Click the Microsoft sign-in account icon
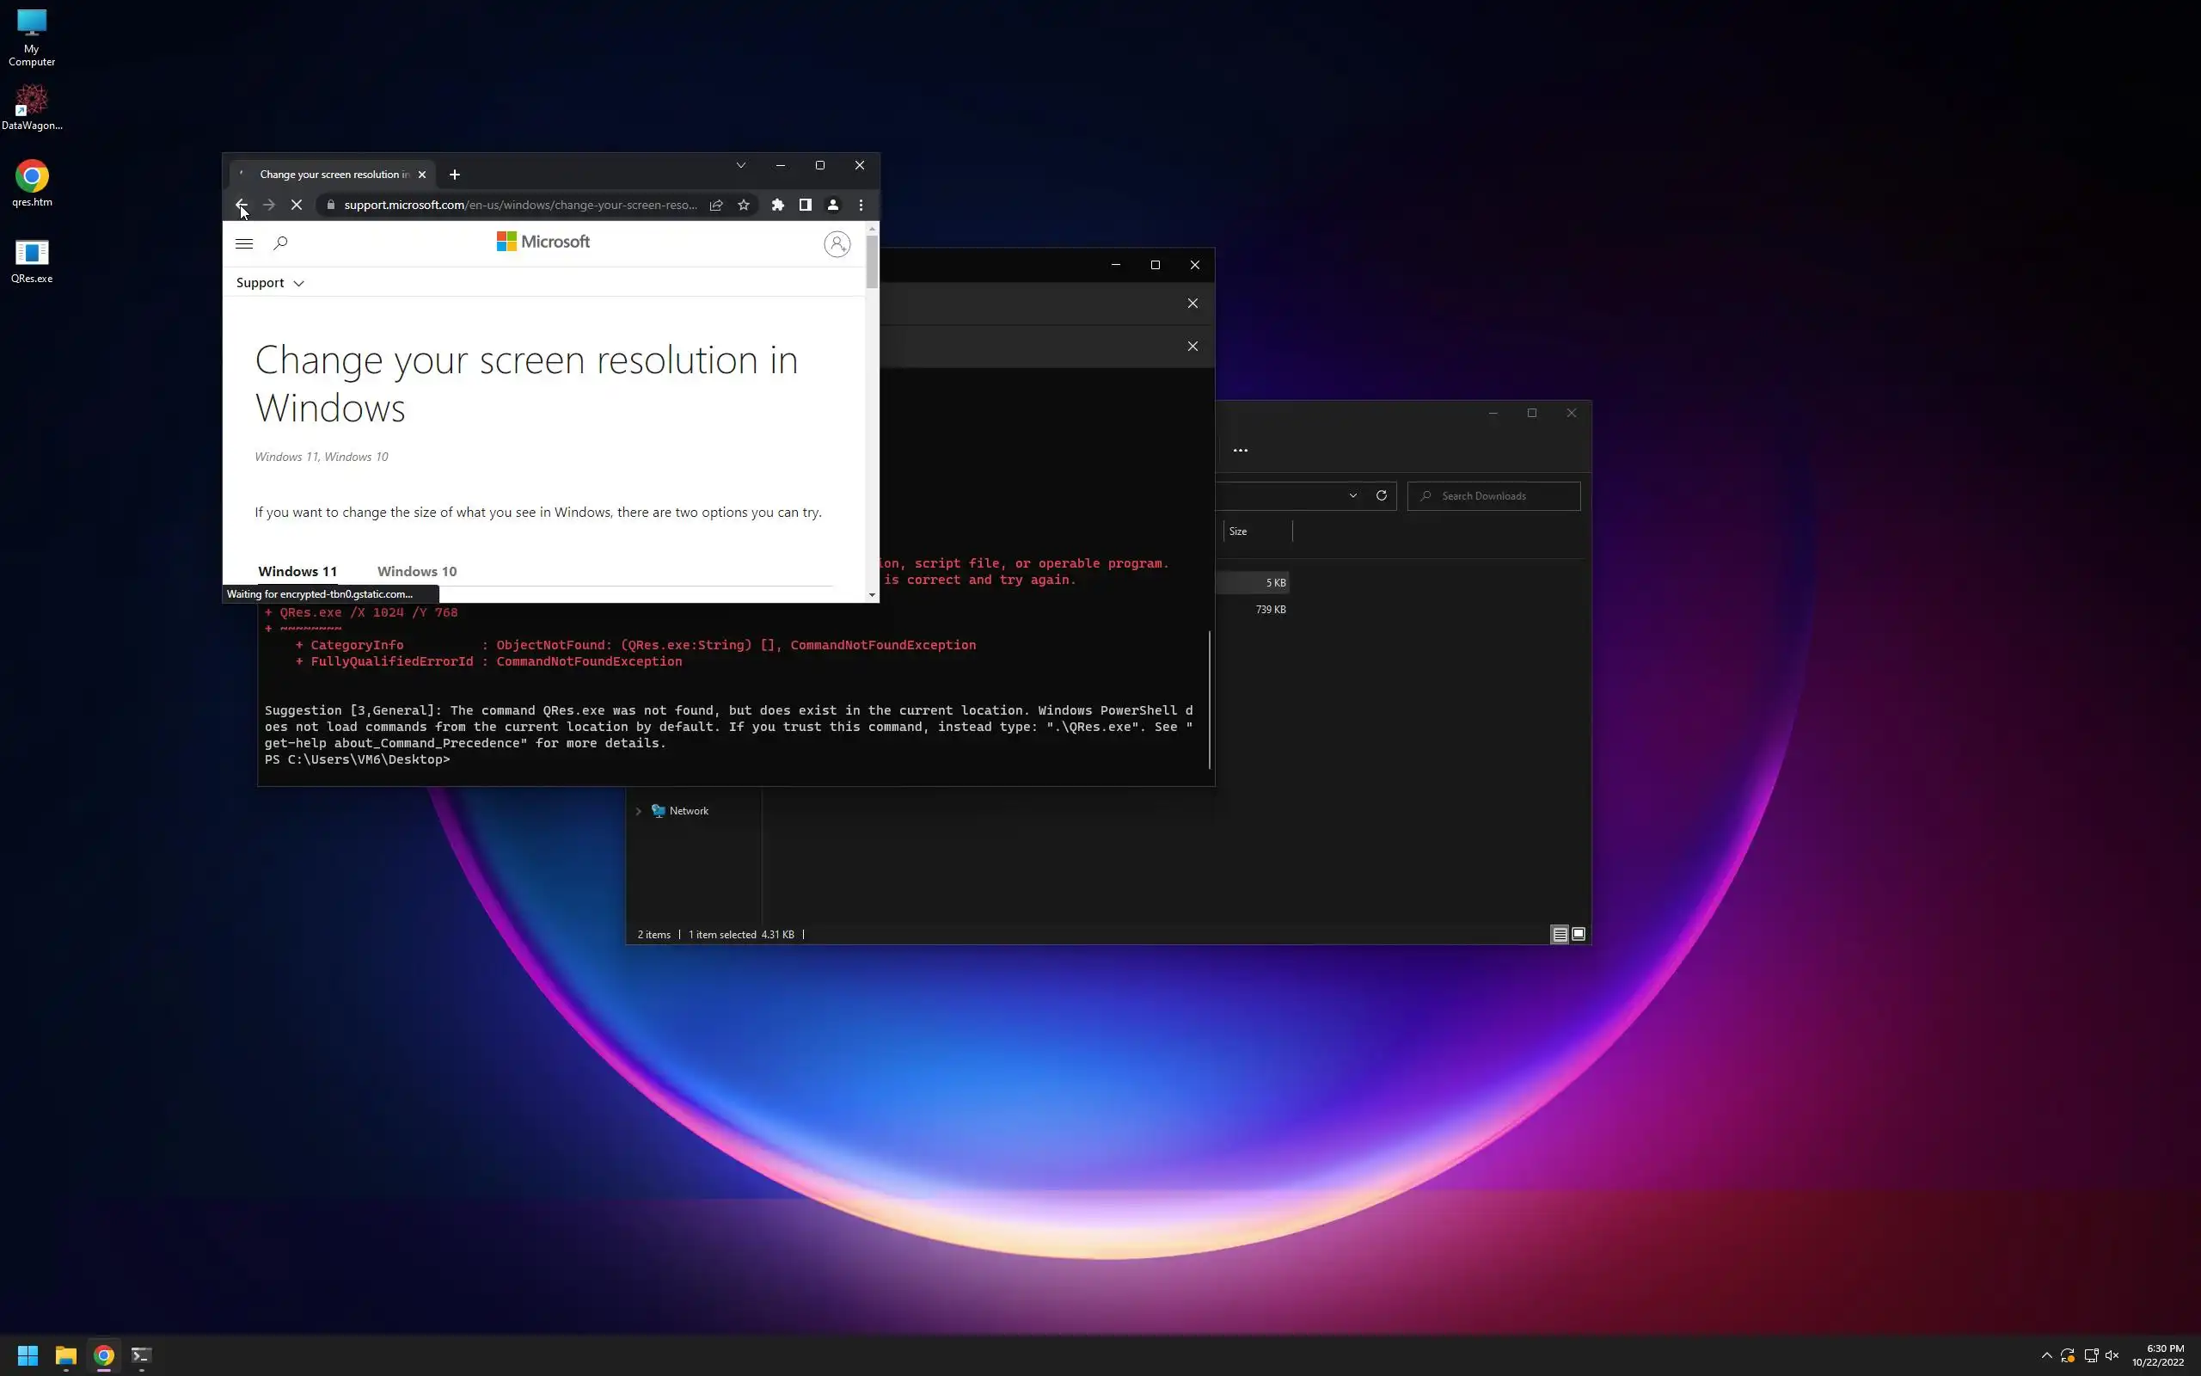Screen dimensions: 2201x1376 [837, 244]
